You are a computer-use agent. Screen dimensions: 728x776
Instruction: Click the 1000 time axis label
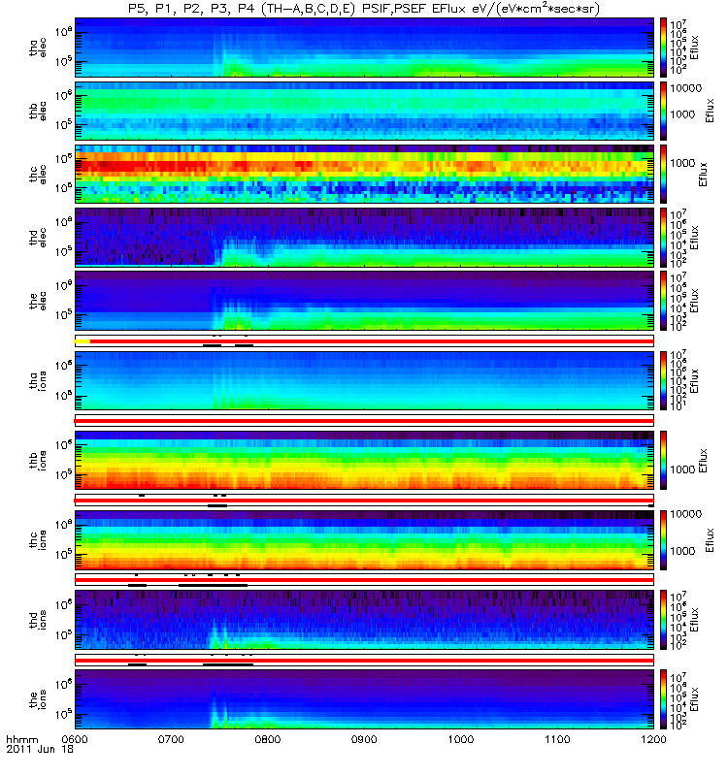[x=461, y=739]
